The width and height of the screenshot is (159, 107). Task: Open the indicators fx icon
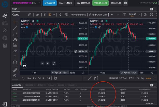pos(60,15)
